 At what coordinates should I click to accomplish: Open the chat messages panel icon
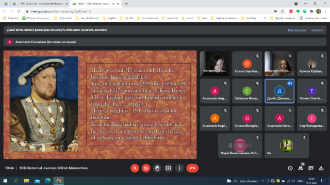(311, 168)
